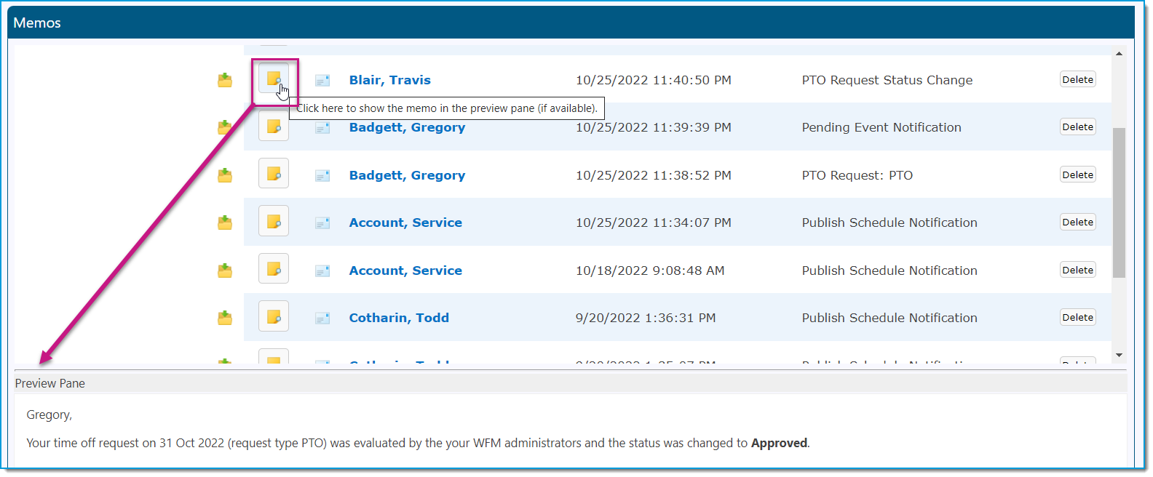The height and width of the screenshot is (477, 1153).
Task: Click folder icon beside 10/18/2022 Account, Service memo
Action: (x=225, y=270)
